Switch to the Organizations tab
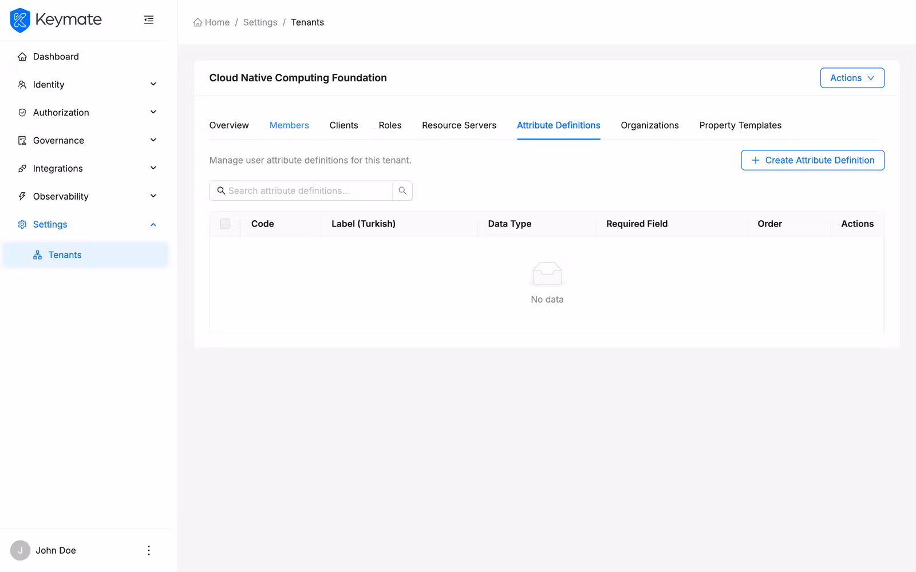 coord(650,125)
